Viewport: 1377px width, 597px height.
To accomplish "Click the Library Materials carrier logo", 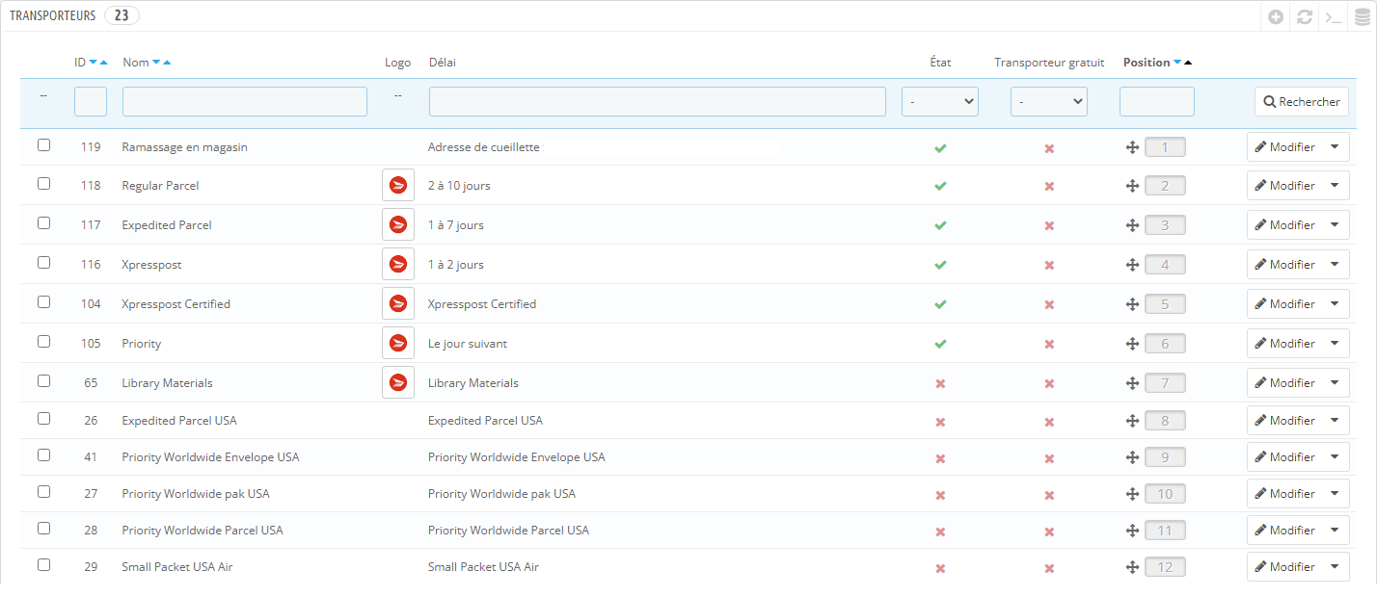I will [x=397, y=382].
